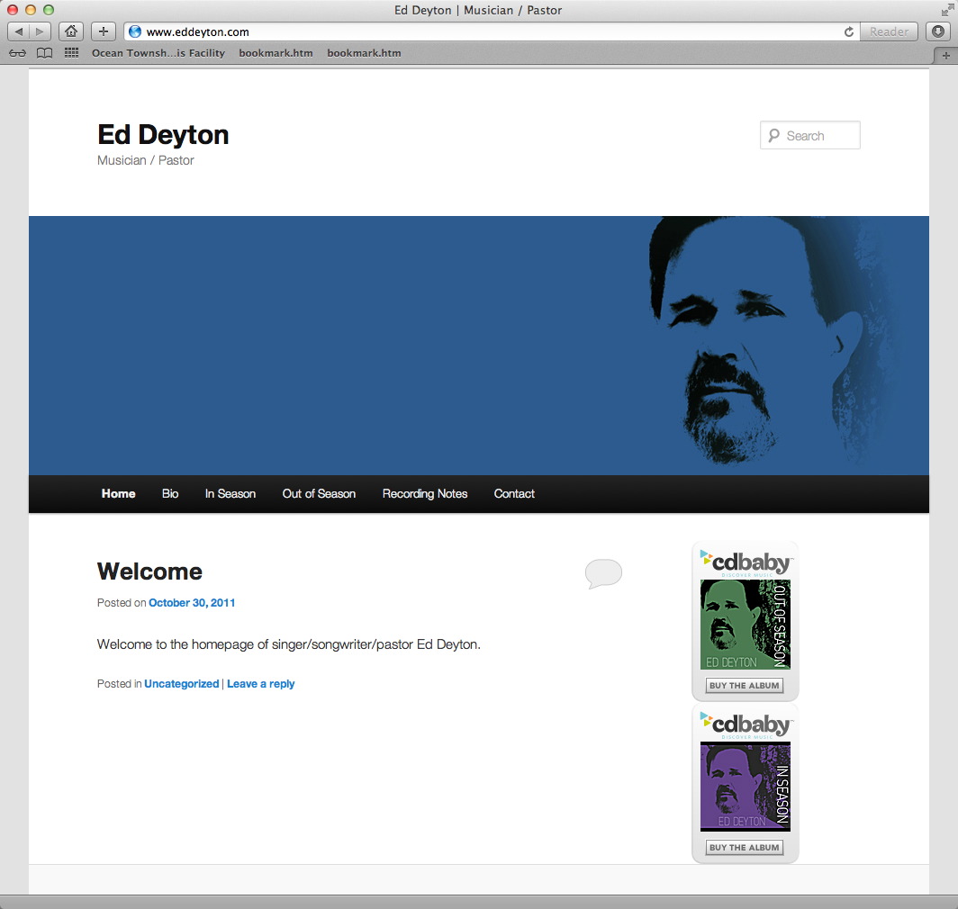Click the Welcome post heading
The image size is (958, 909).
click(x=149, y=571)
